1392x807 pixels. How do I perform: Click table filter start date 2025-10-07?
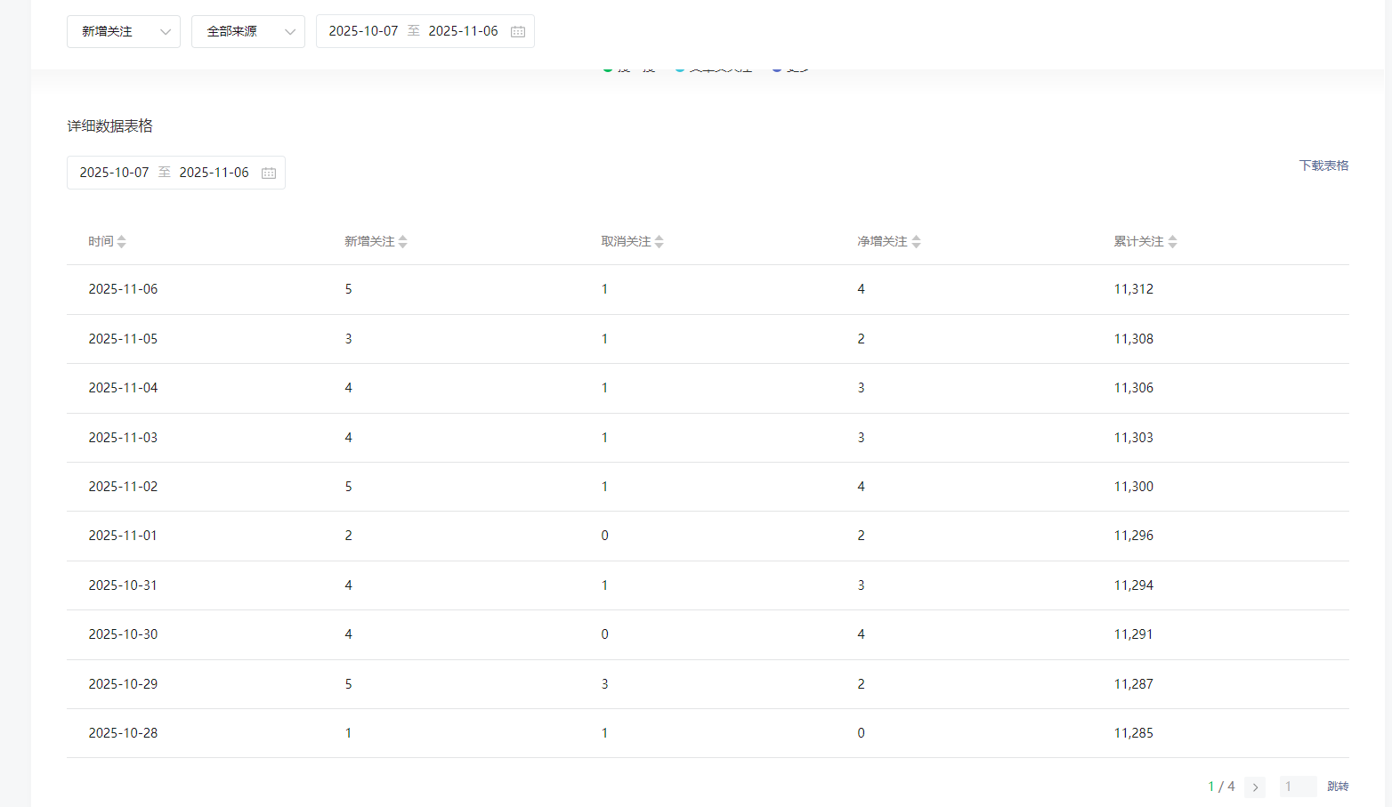114,173
